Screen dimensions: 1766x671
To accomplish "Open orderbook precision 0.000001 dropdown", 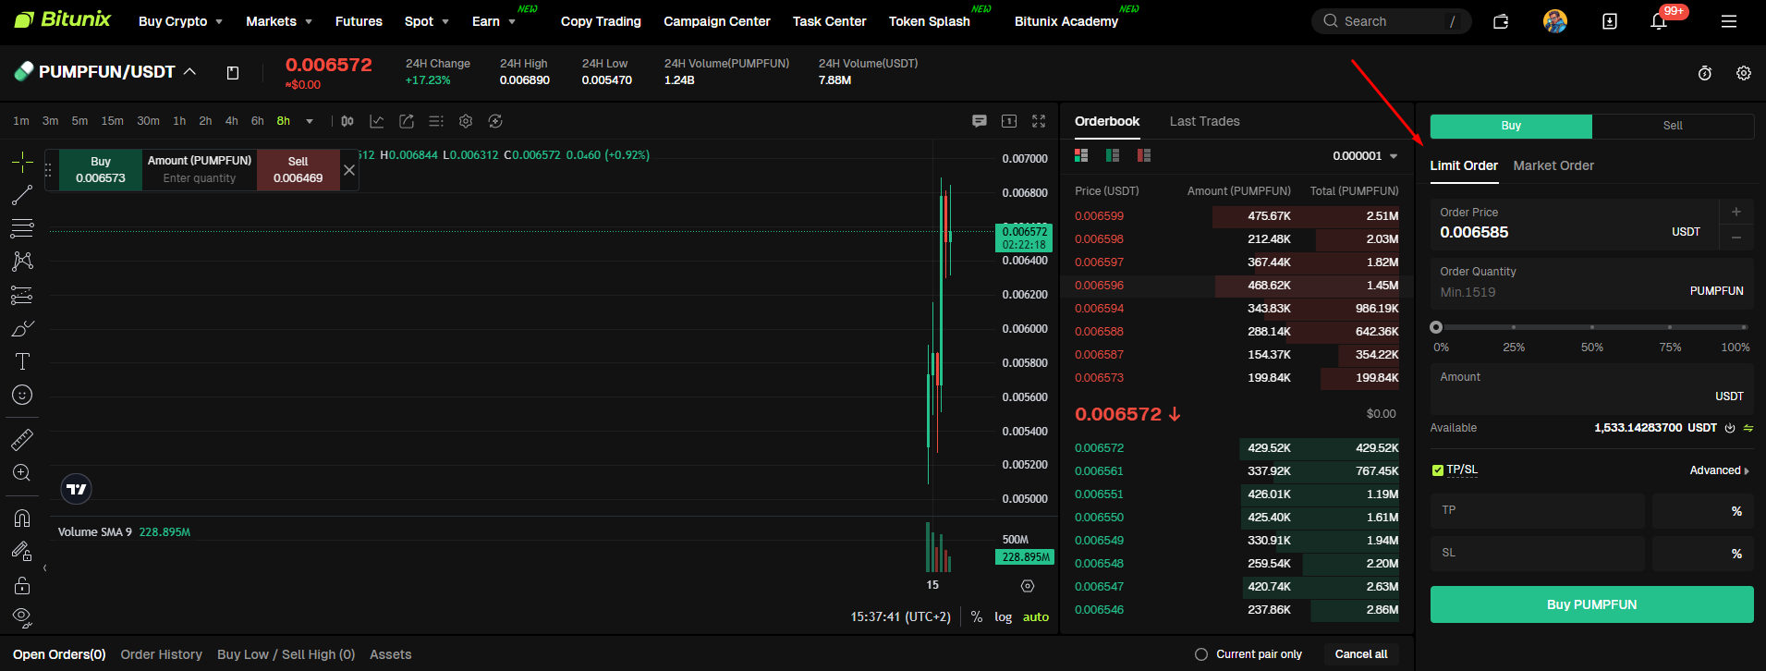I will (1365, 155).
